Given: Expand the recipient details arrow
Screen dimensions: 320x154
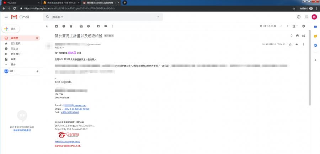Looking at the screenshot, I should pos(65,47).
